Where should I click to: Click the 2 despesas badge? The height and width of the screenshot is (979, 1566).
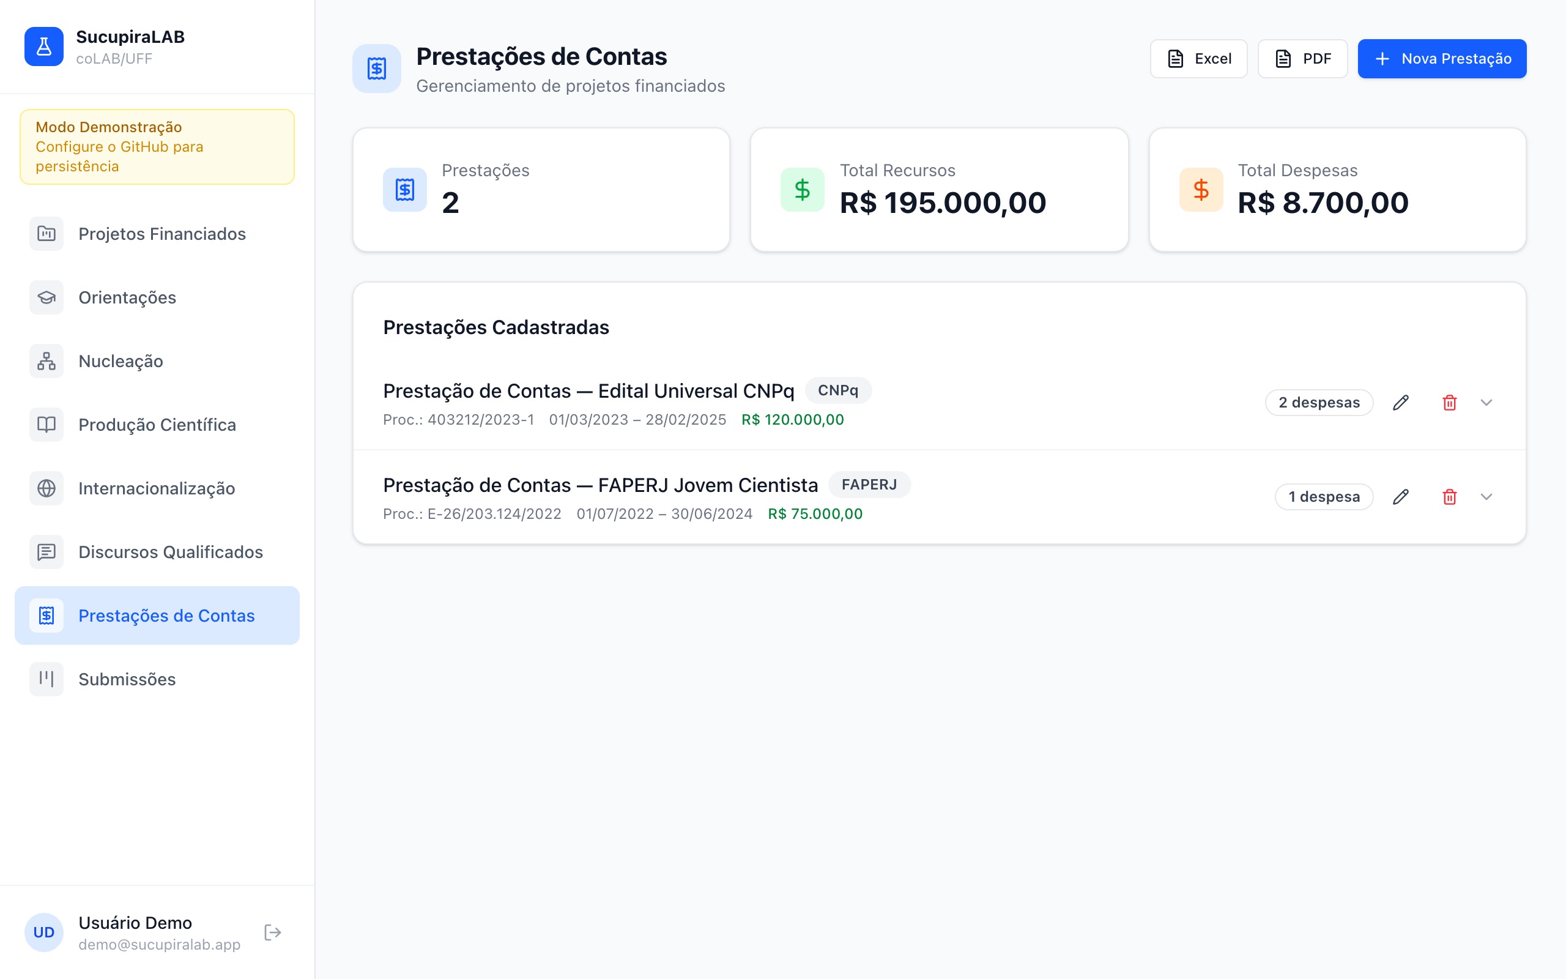[x=1319, y=402]
